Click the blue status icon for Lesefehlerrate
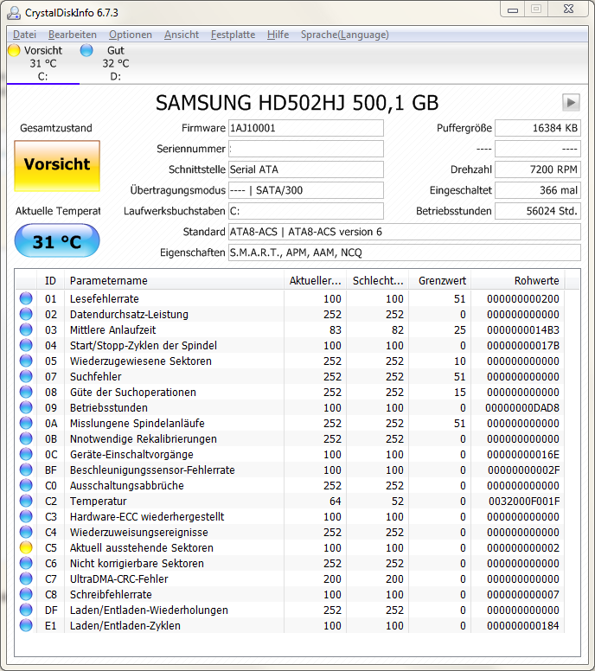595x671 pixels. click(x=26, y=298)
